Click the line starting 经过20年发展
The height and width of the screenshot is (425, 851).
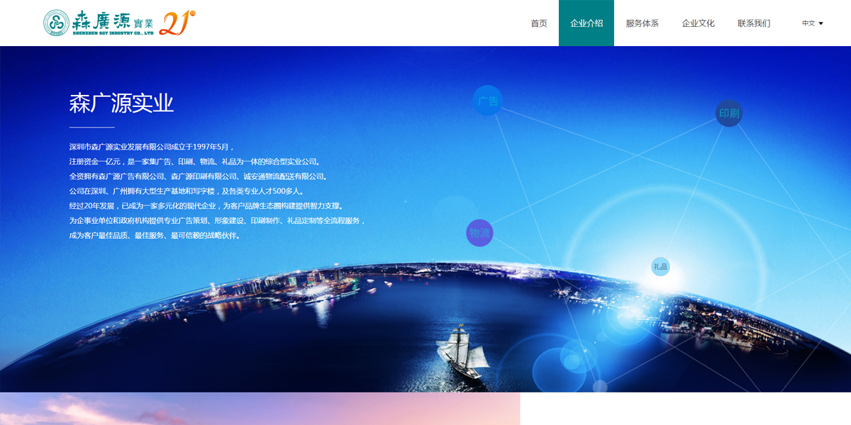pos(207,206)
